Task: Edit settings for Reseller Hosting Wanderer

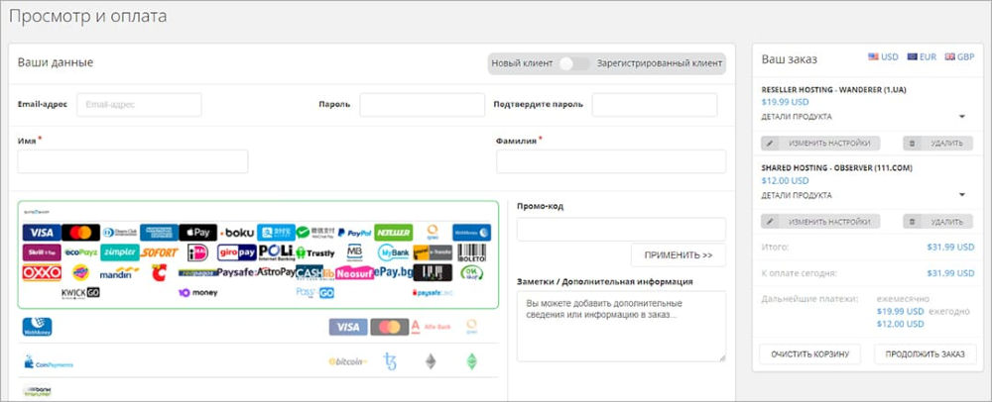Action: (820, 144)
